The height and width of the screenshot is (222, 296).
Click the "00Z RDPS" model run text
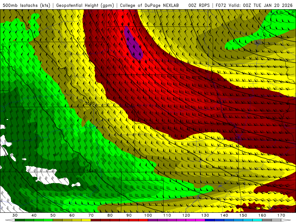tap(199, 5)
